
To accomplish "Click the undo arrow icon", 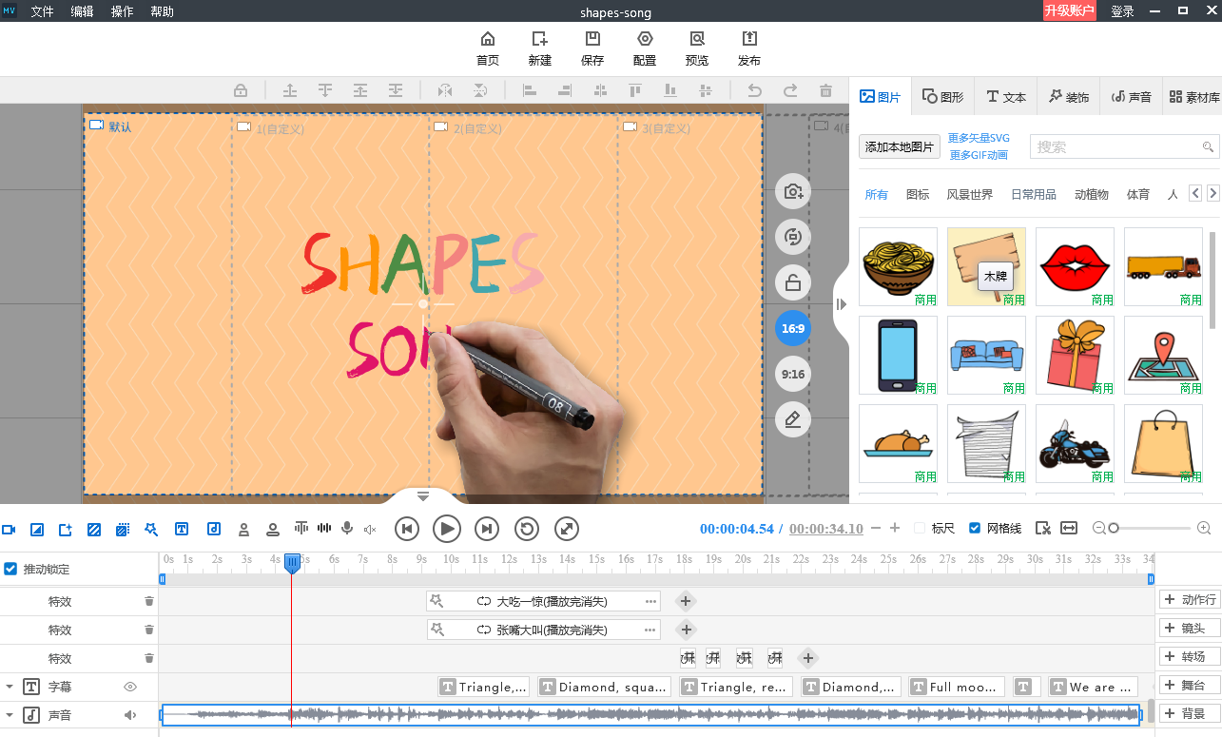I will click(x=754, y=90).
